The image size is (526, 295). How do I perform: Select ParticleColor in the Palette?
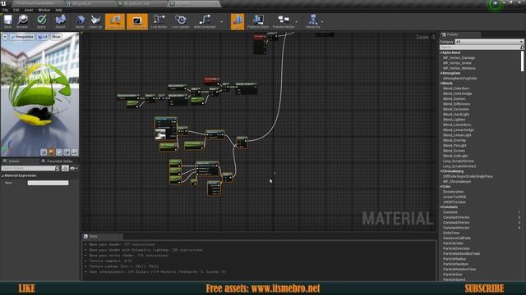[453, 243]
